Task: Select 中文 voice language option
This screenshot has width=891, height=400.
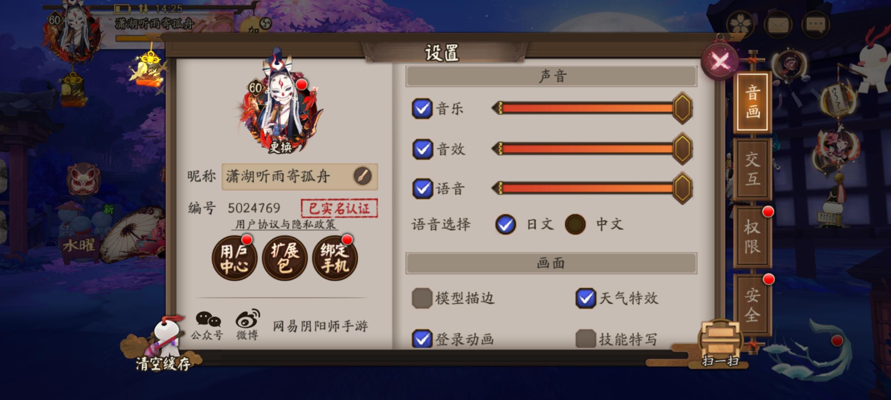Action: tap(575, 224)
